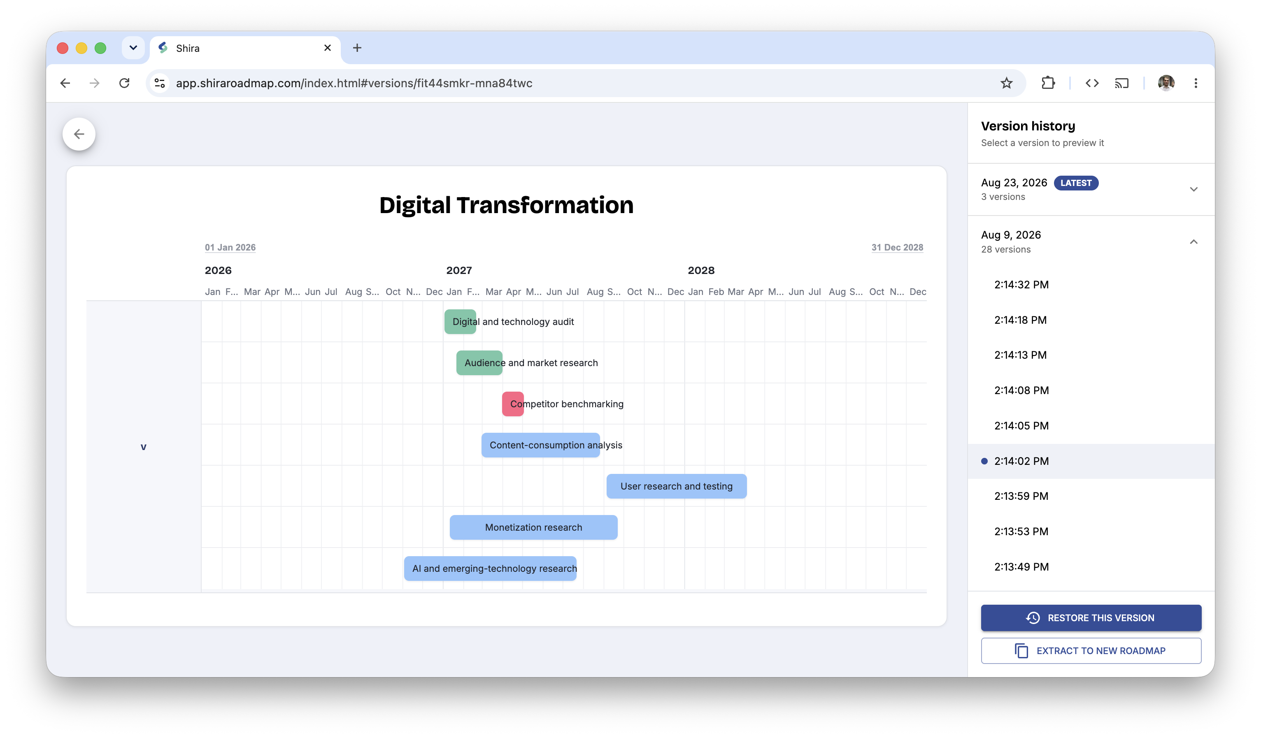The height and width of the screenshot is (738, 1261).
Task: Select the 2:14:32 PM version
Action: tap(1091, 285)
